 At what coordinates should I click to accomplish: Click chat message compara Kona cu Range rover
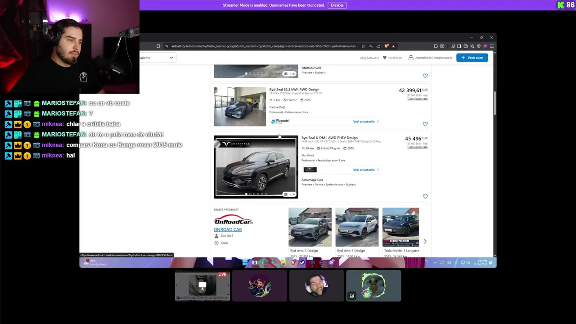124,145
